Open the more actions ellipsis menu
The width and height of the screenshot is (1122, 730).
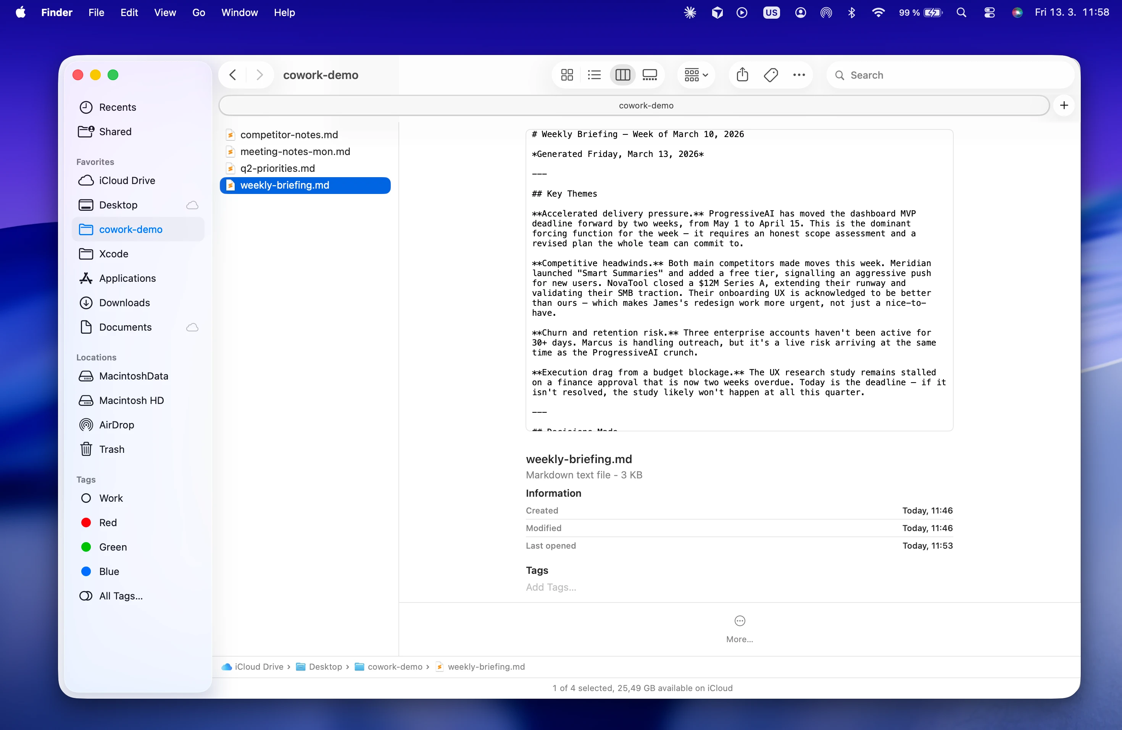[x=799, y=74]
